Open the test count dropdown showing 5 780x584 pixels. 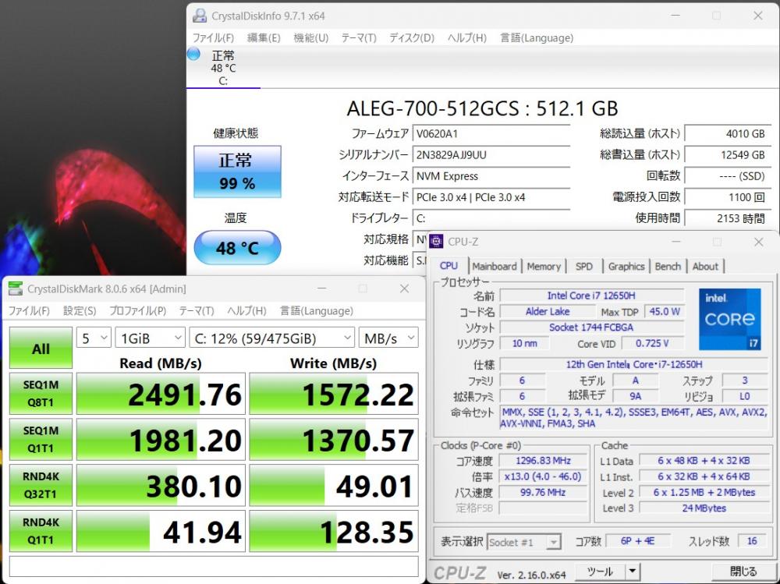pos(94,338)
